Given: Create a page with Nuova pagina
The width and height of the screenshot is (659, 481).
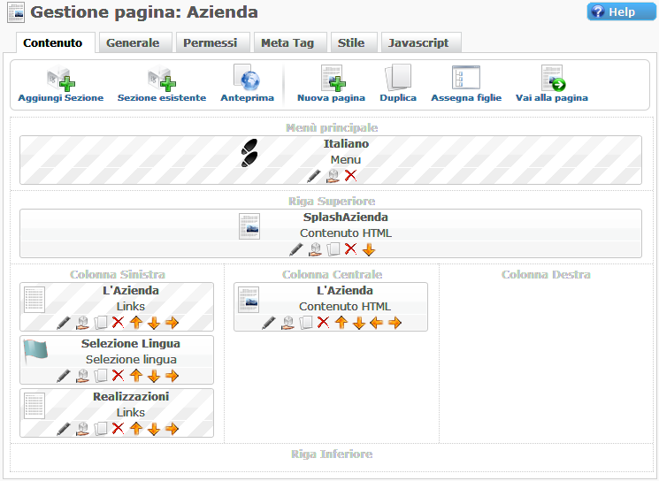Looking at the screenshot, I should click(331, 78).
